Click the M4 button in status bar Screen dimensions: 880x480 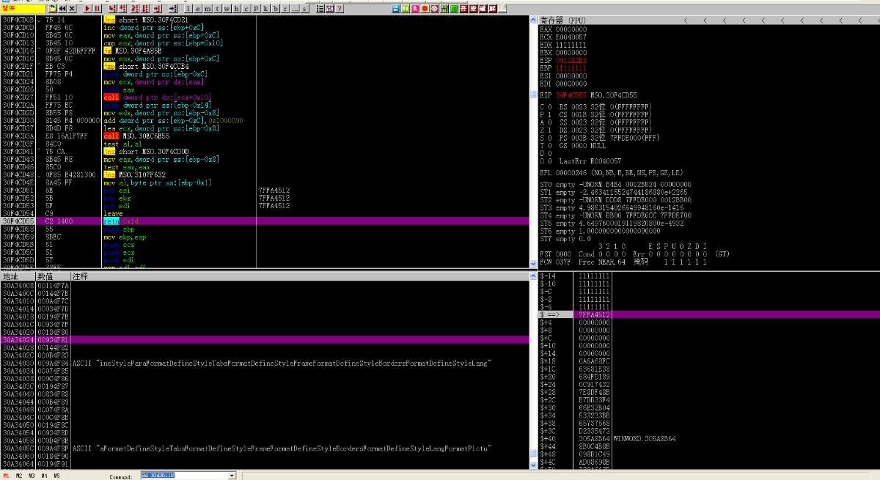coord(44,476)
